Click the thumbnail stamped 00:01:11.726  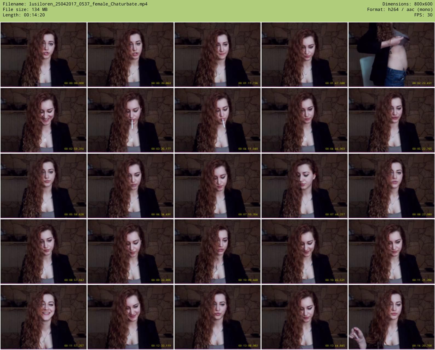point(218,55)
